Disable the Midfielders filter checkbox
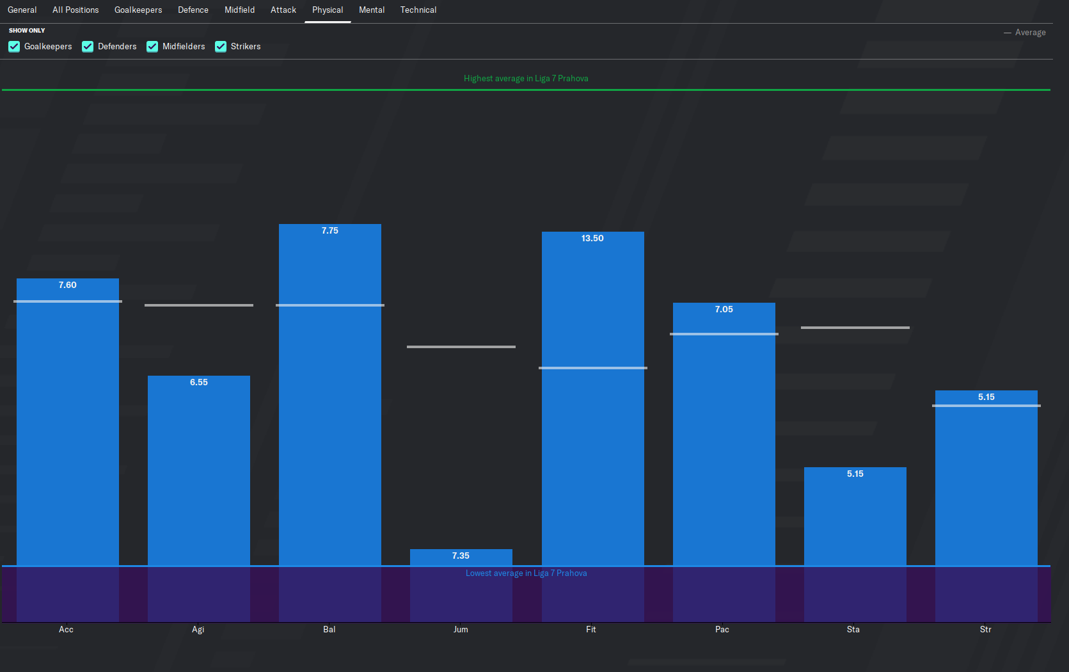The width and height of the screenshot is (1069, 672). click(152, 47)
